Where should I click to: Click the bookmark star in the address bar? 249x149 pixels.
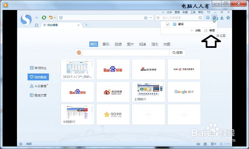145,18
